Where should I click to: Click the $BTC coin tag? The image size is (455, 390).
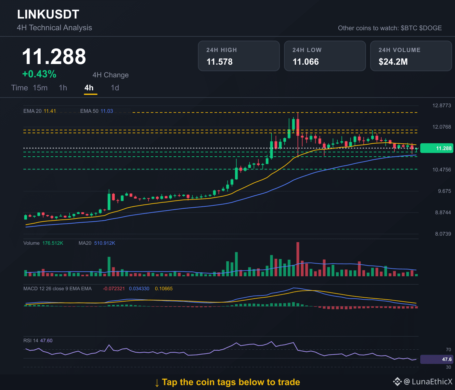pyautogui.click(x=409, y=28)
